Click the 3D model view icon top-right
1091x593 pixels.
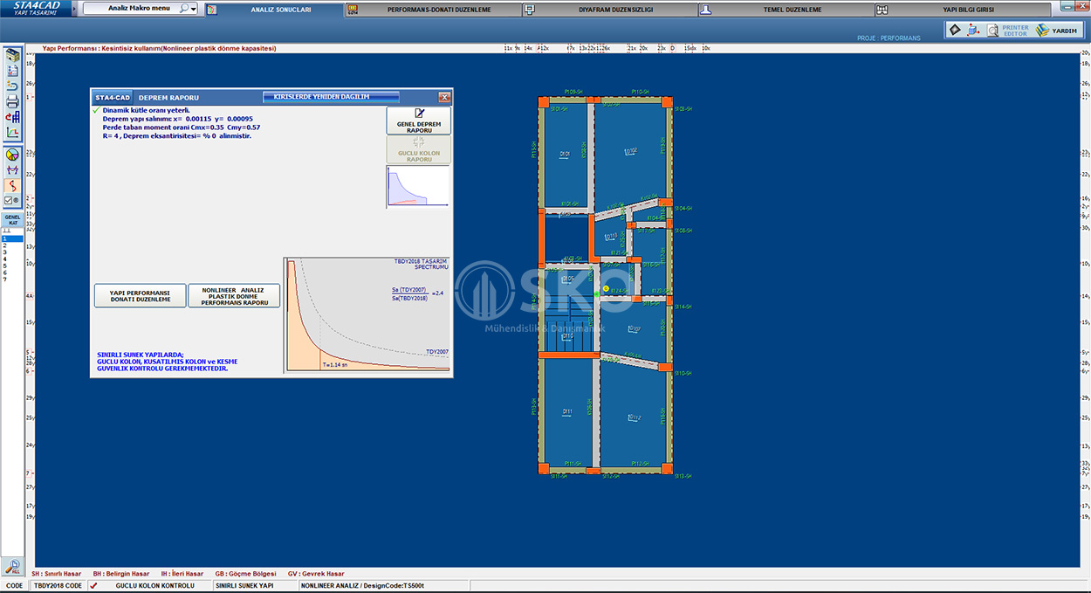(974, 30)
